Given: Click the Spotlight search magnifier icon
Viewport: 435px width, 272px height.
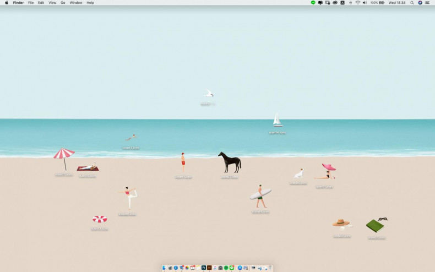Looking at the screenshot, I should [412, 3].
